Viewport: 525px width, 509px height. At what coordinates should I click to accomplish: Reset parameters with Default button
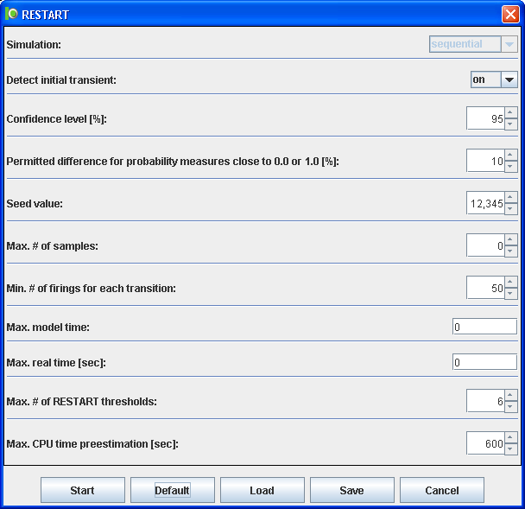[173, 490]
